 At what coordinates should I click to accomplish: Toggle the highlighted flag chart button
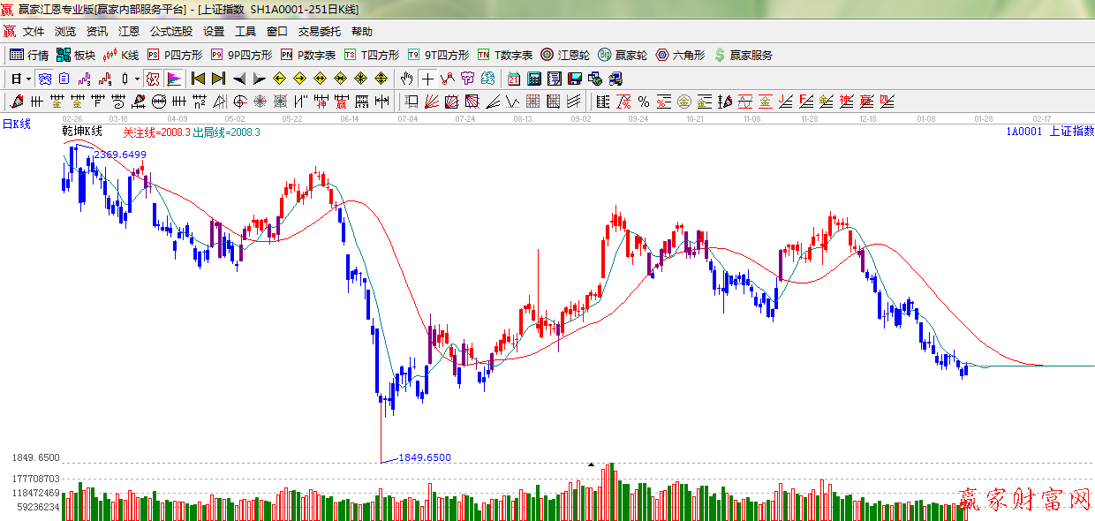[x=174, y=79]
